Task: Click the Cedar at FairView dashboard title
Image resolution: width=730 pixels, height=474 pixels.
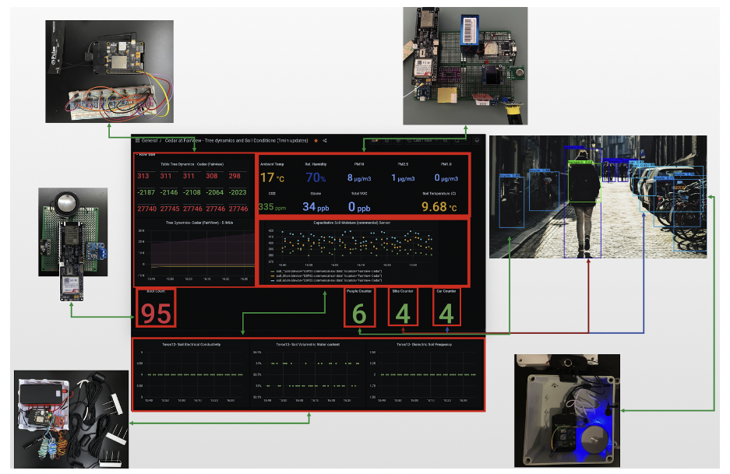Action: pyautogui.click(x=237, y=140)
